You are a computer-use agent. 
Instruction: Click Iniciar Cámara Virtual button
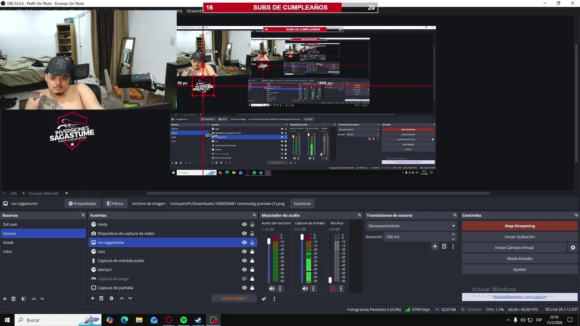pyautogui.click(x=514, y=248)
